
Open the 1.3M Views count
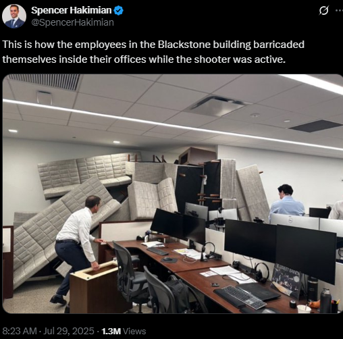point(124,331)
